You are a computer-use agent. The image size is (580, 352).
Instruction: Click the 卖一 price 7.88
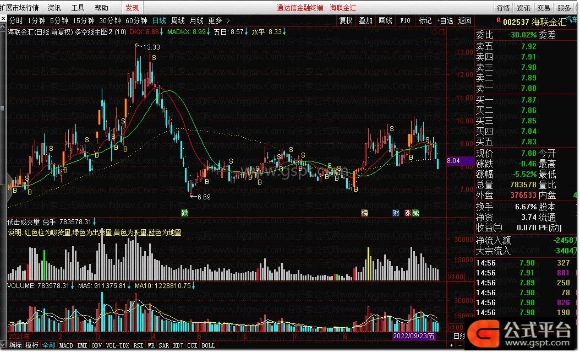[x=529, y=88]
